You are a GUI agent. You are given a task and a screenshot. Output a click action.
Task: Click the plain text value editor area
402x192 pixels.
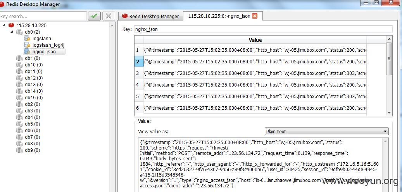[261, 165]
